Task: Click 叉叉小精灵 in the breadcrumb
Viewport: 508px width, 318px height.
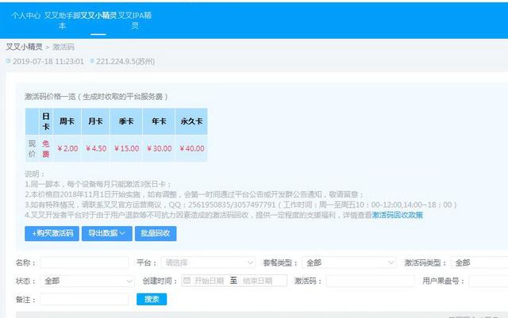Action: 24,47
